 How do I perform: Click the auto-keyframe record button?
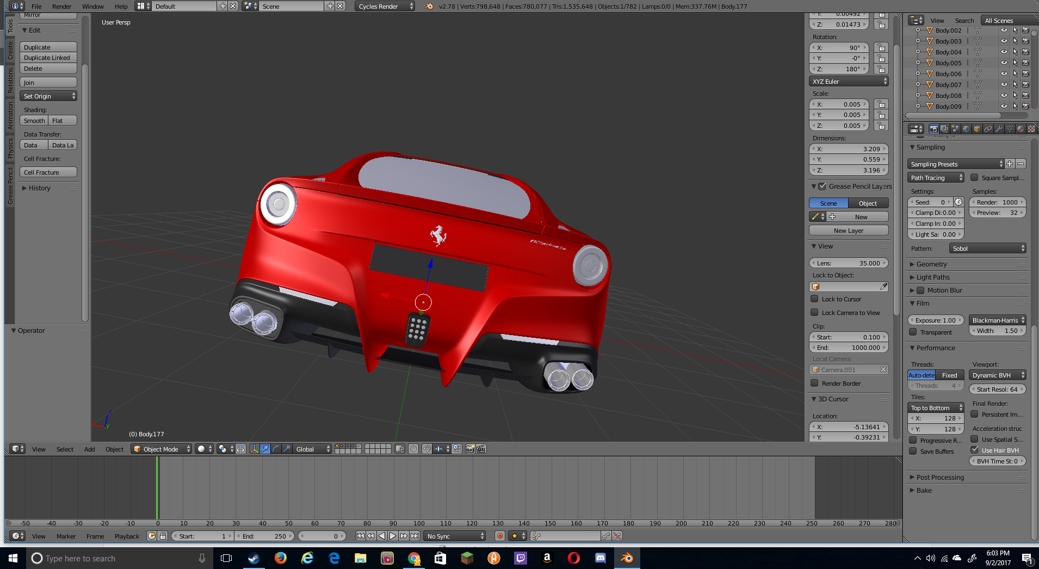click(x=500, y=536)
